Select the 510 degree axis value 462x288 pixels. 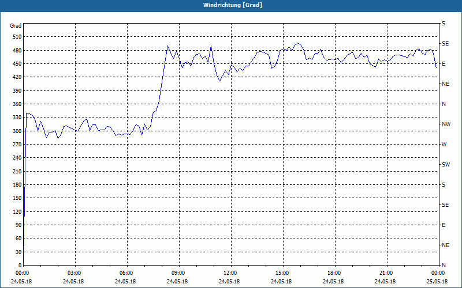17,37
